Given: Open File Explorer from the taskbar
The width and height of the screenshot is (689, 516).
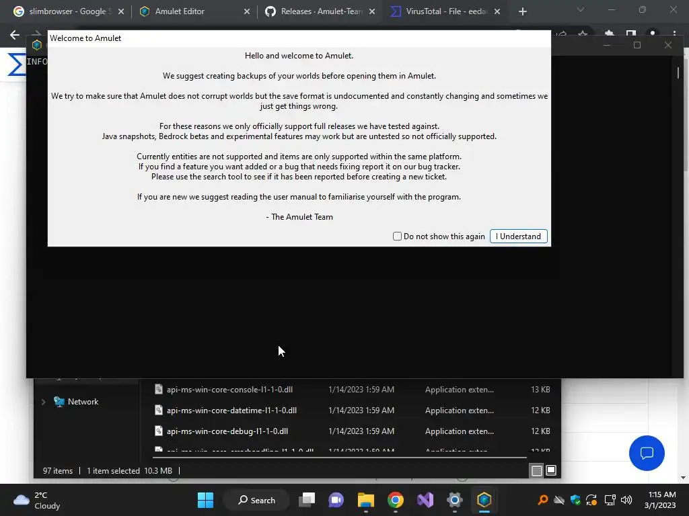Looking at the screenshot, I should click(x=365, y=500).
